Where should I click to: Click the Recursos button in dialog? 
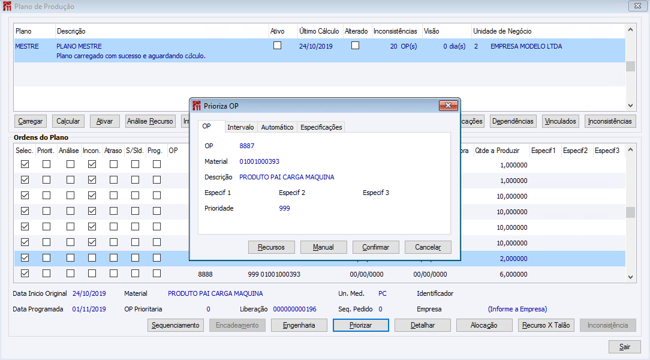[271, 247]
